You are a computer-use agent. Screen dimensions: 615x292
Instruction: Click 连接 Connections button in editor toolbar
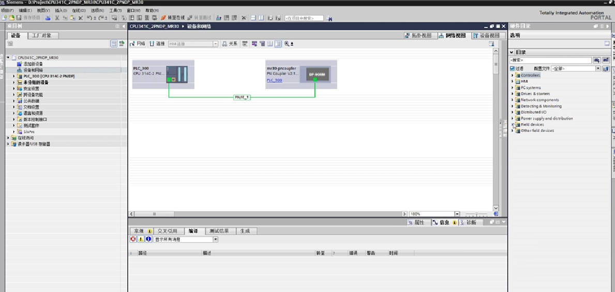157,43
